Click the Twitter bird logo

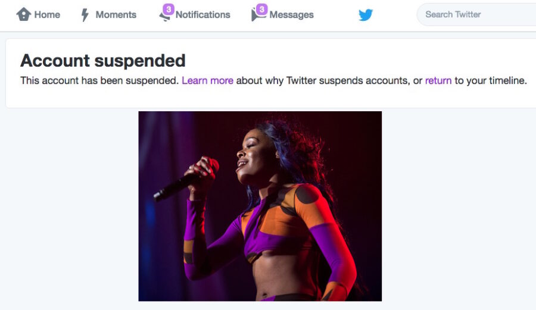click(366, 15)
